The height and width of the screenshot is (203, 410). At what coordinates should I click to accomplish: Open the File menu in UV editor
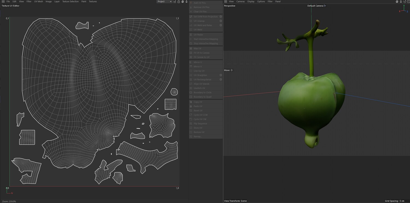8,2
